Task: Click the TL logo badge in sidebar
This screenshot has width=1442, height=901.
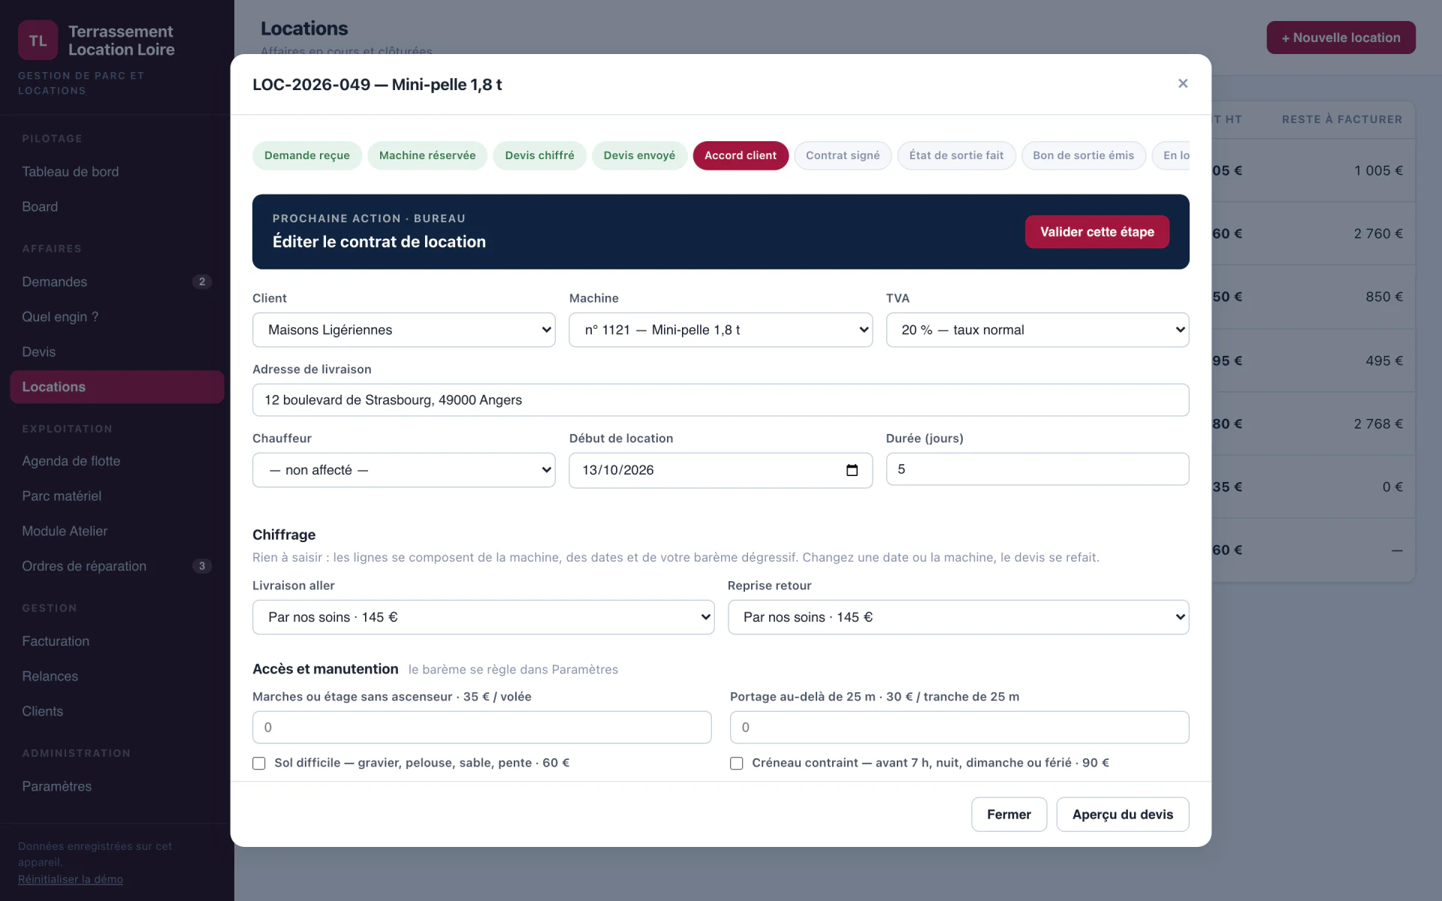Action: [x=38, y=41]
